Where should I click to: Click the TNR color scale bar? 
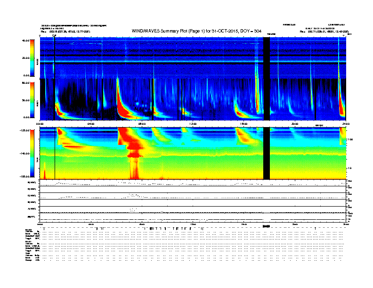coord(32,153)
